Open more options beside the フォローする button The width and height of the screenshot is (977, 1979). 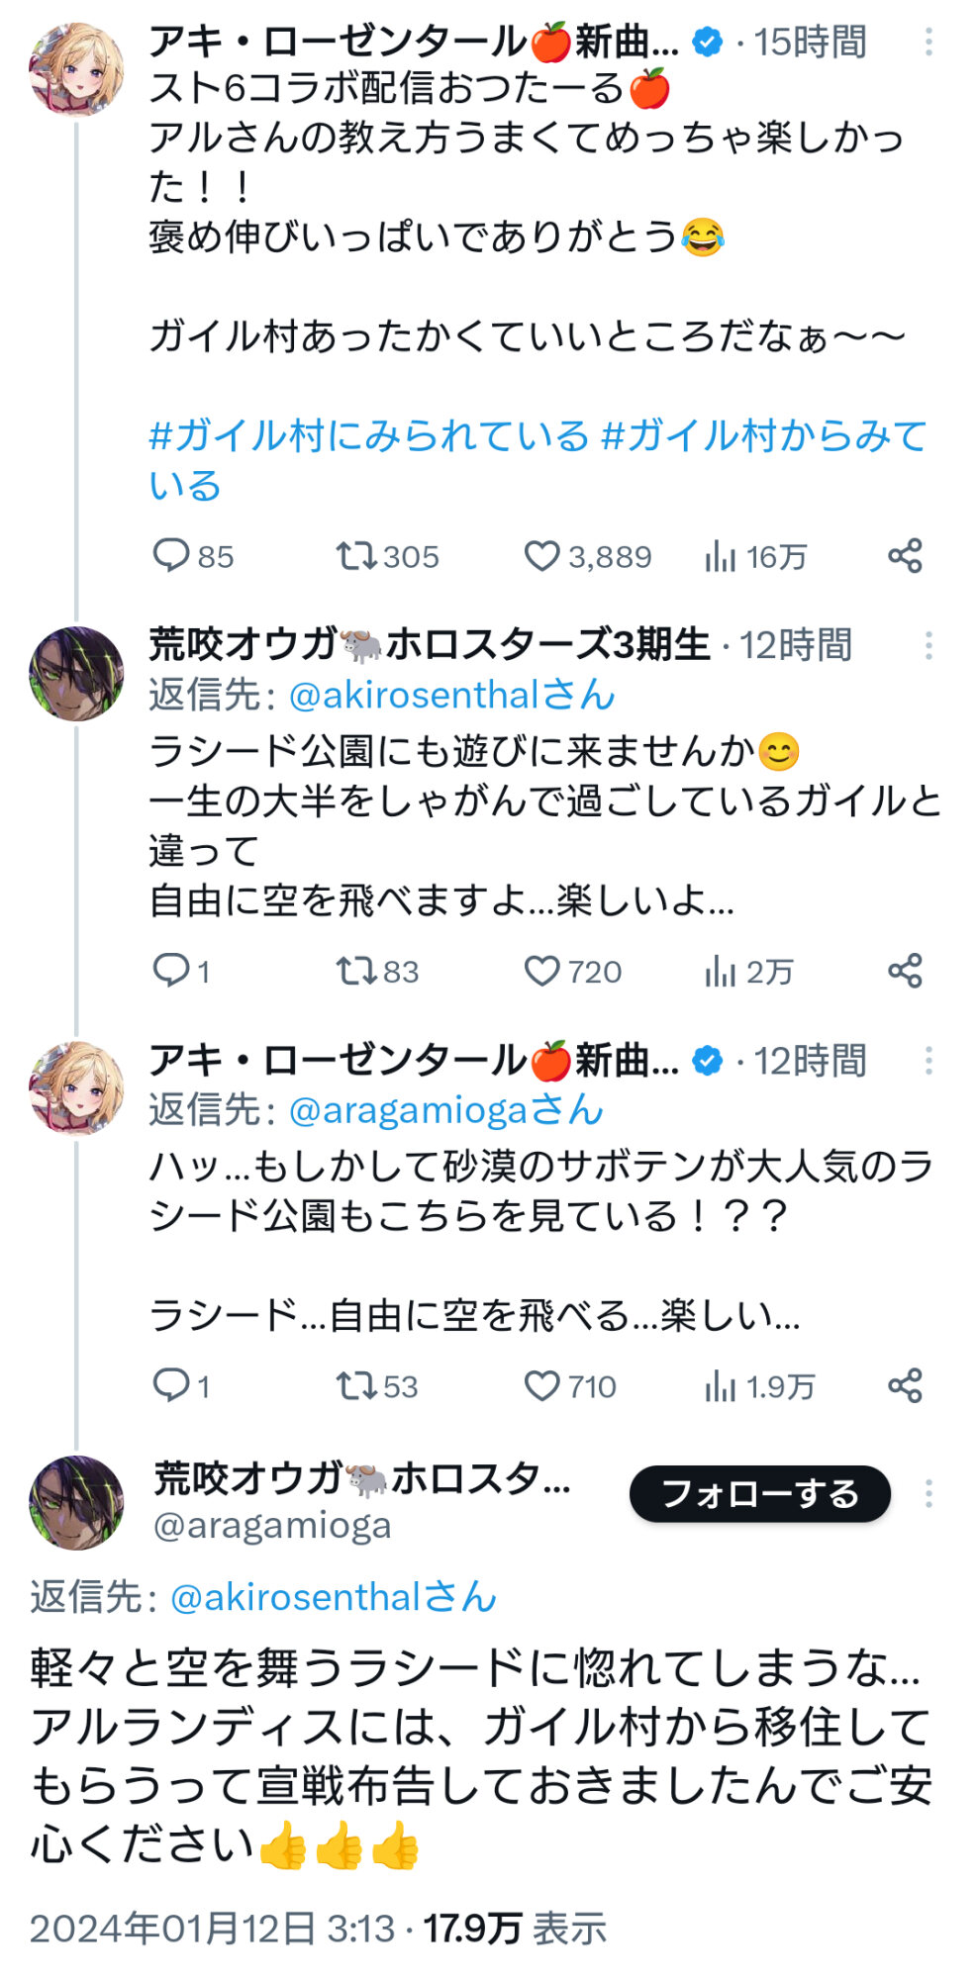click(x=928, y=1493)
